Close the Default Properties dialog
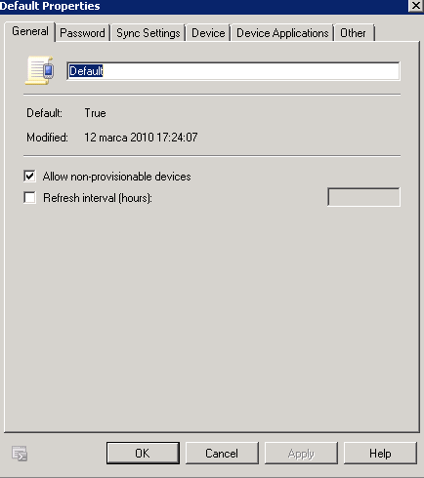424x478 pixels. click(x=416, y=6)
